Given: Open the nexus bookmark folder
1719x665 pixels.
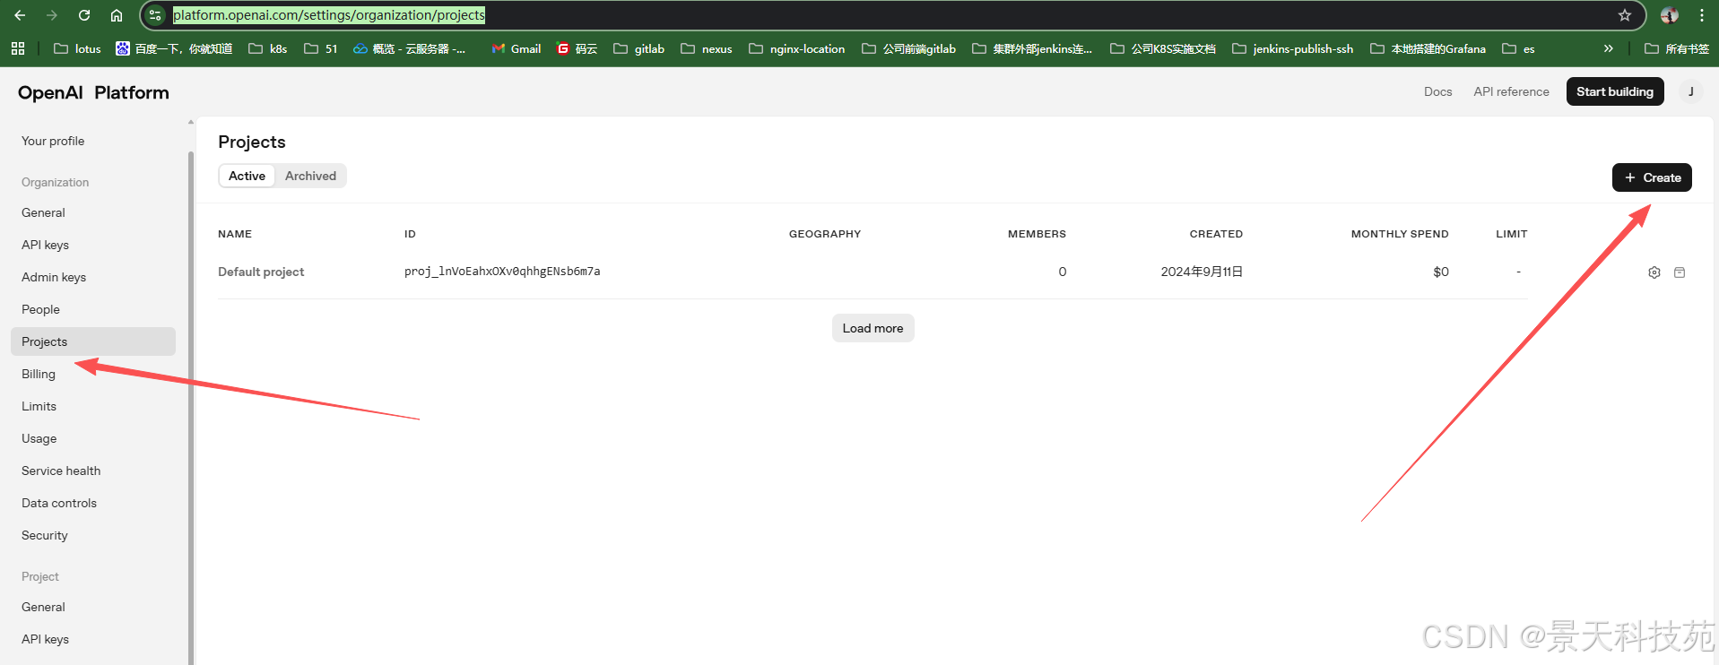Looking at the screenshot, I should [707, 48].
